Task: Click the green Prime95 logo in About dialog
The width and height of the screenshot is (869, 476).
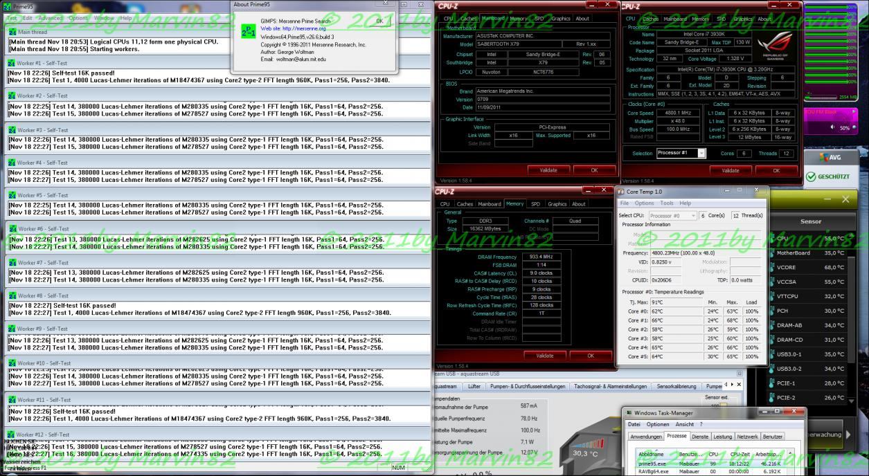Action: click(x=249, y=32)
